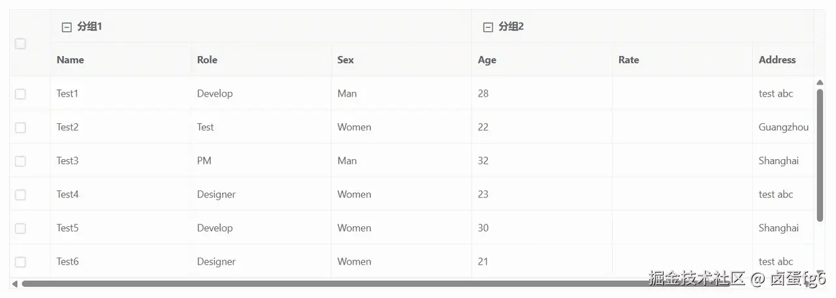The height and width of the screenshot is (298, 836).
Task: Click the Sex column header
Action: 346,60
